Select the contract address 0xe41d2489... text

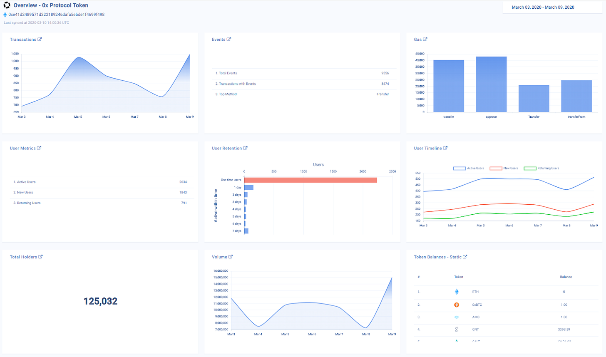point(56,15)
